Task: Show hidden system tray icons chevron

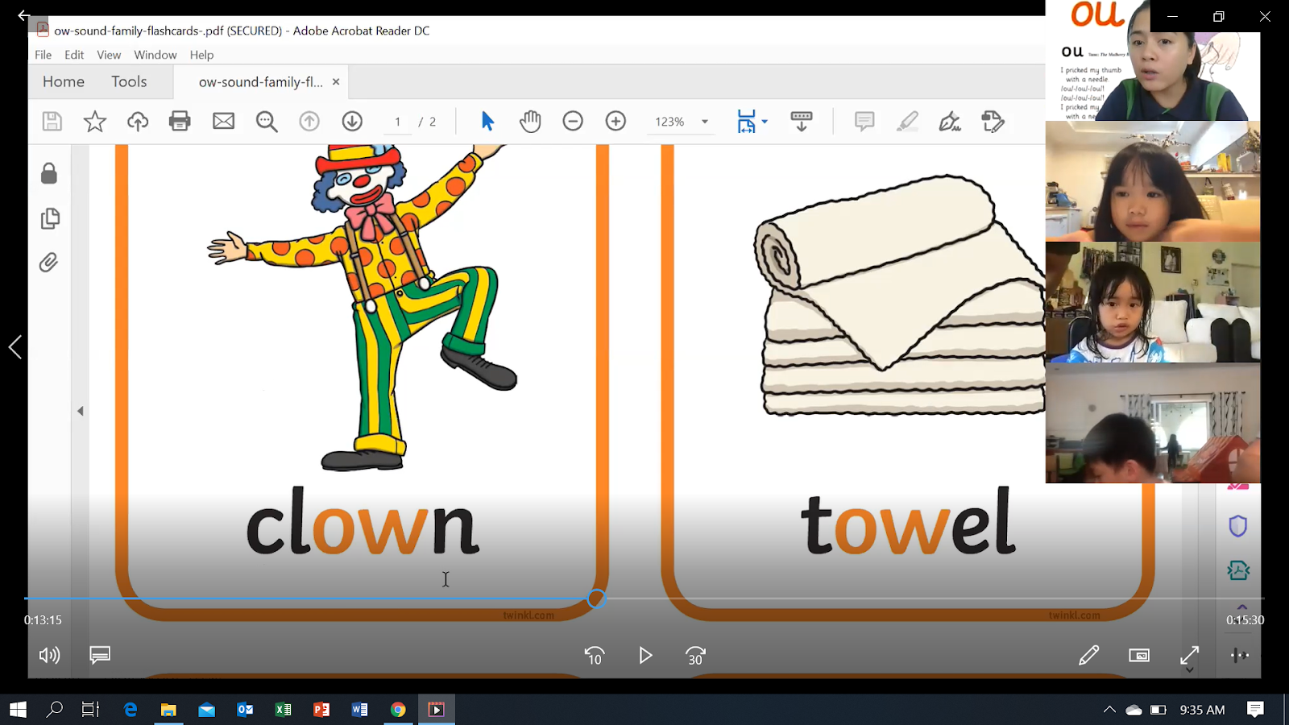Action: [1109, 710]
